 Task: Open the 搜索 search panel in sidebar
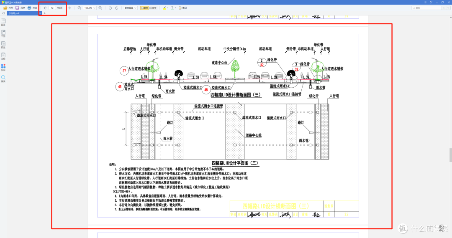point(3,79)
